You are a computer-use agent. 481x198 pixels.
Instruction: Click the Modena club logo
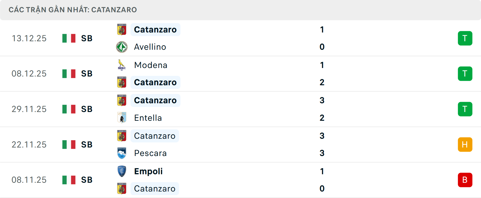[122, 65]
